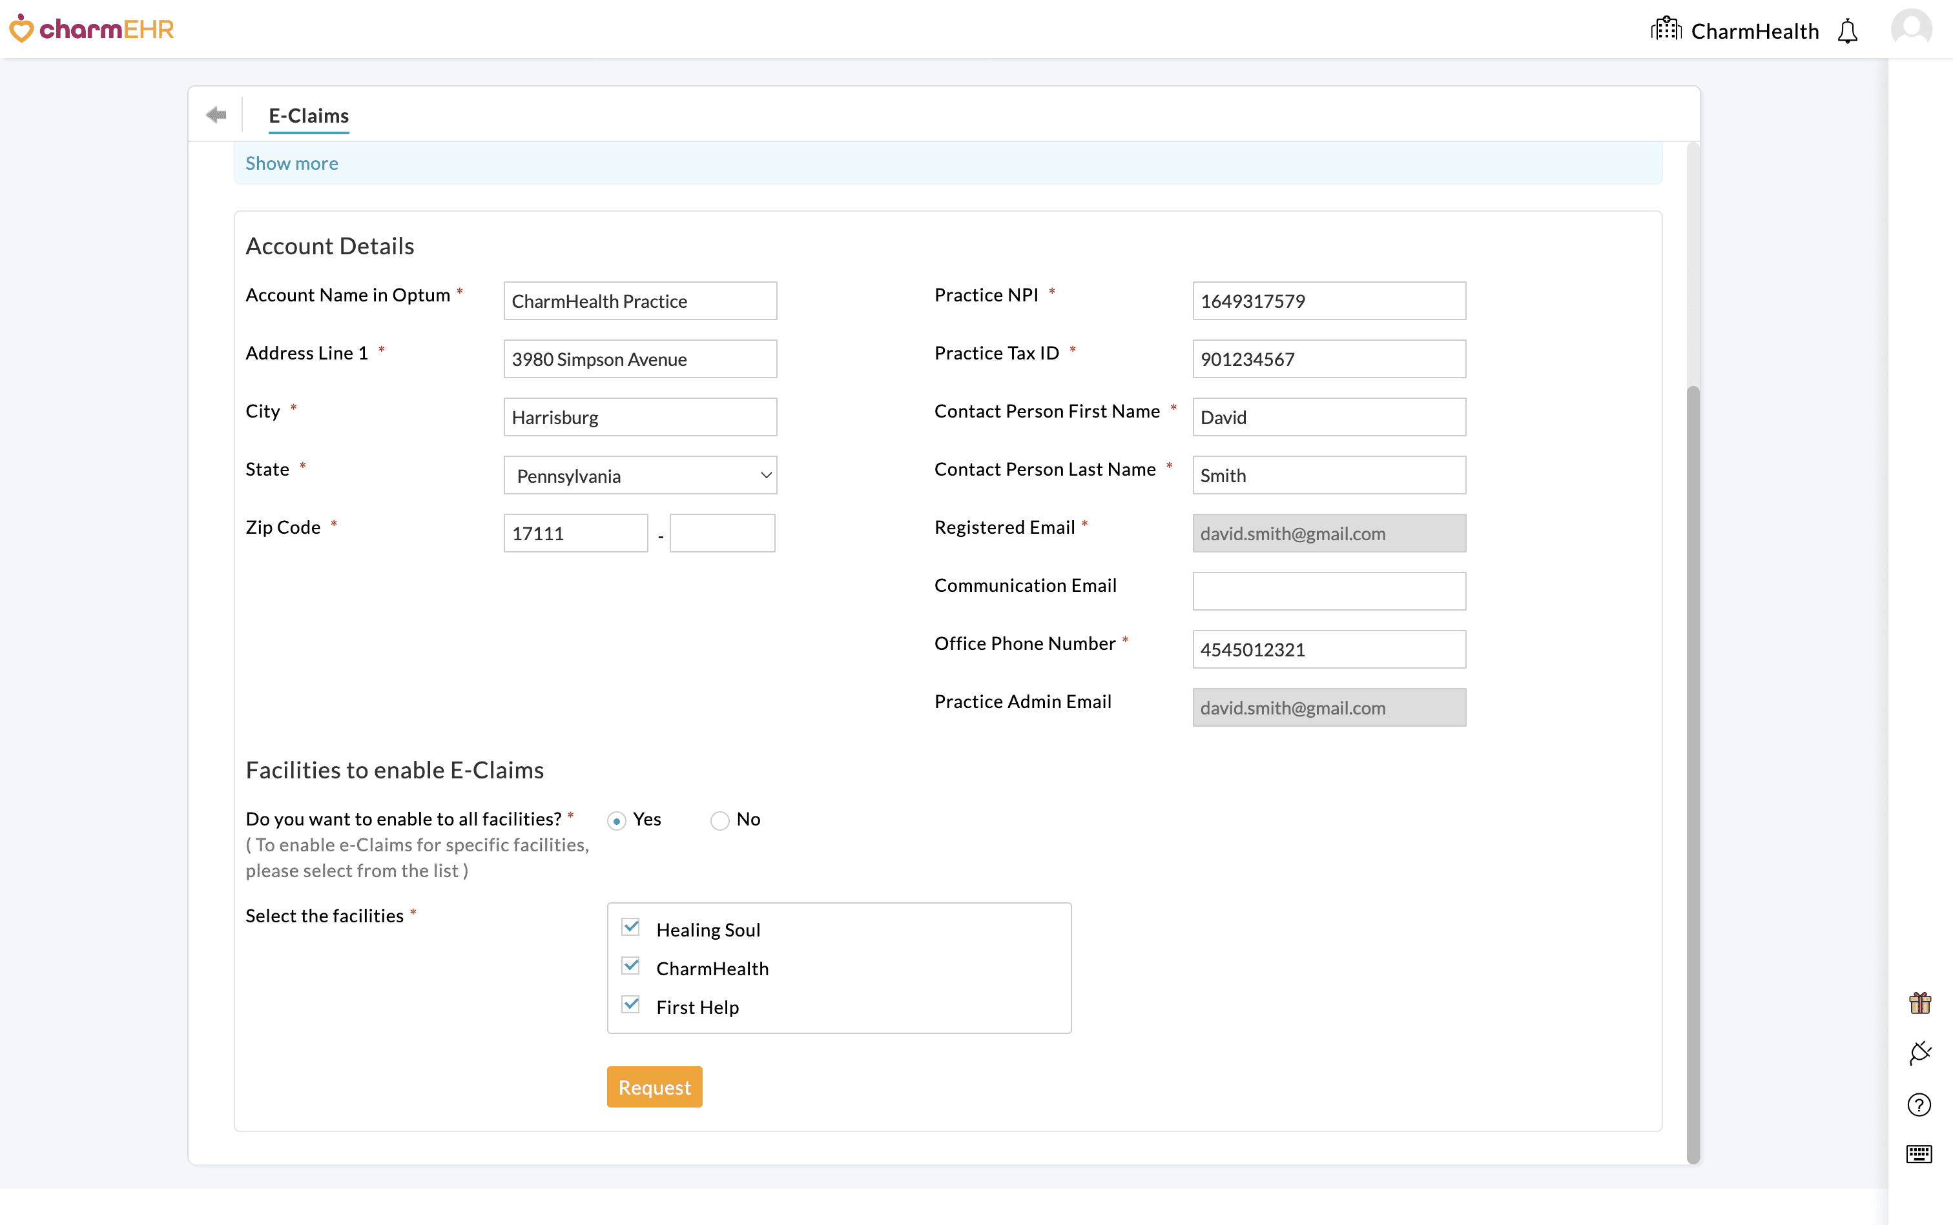The height and width of the screenshot is (1225, 1953).
Task: Open the help question mark icon
Action: 1920,1104
